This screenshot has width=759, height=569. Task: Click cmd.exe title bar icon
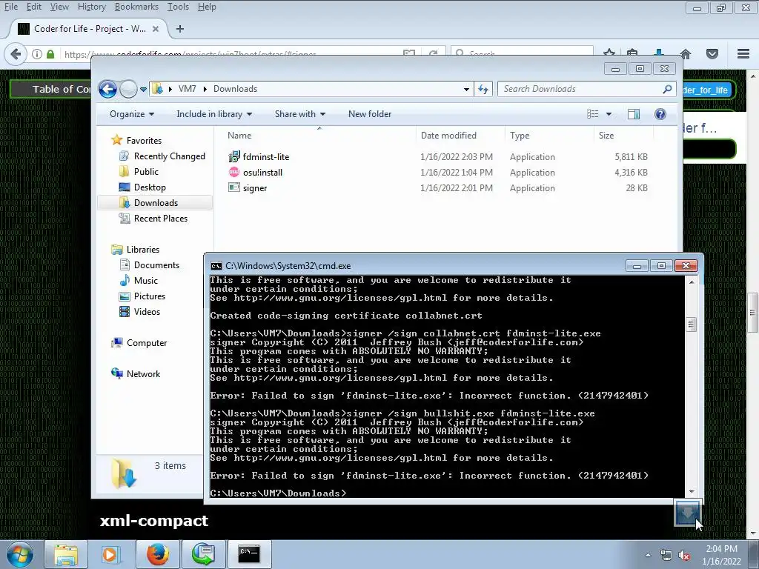216,266
